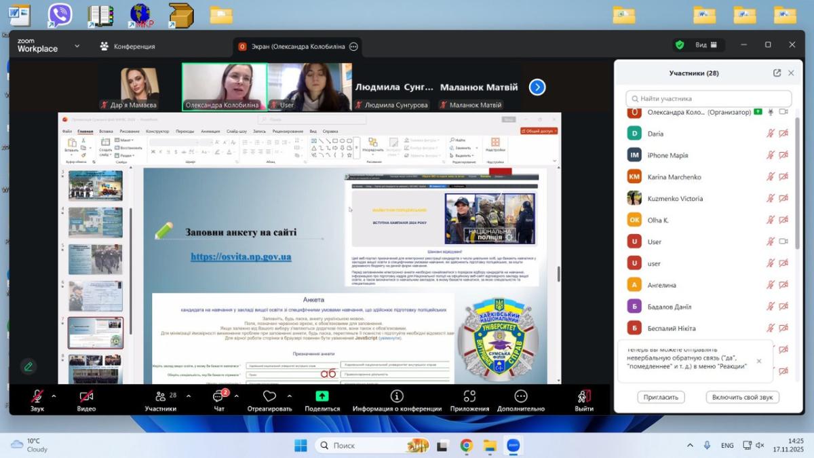The width and height of the screenshot is (814, 458).
Task: Click the Отреагировать heart icon
Action: [269, 396]
